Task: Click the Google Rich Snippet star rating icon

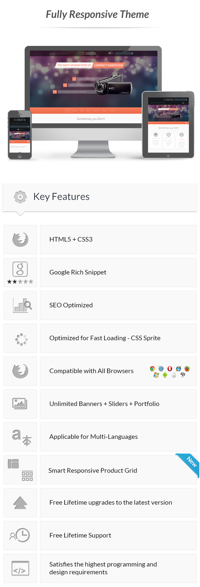Action: pyautogui.click(x=20, y=273)
